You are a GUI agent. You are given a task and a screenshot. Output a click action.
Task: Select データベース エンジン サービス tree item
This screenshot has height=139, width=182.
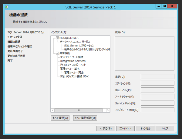75,42
